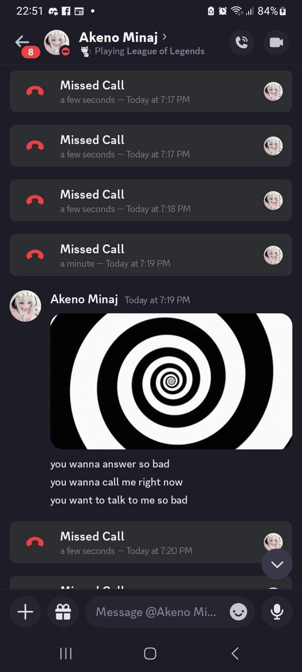Start a voice call with Akeno Minaj
The height and width of the screenshot is (672, 302).
coord(242,42)
